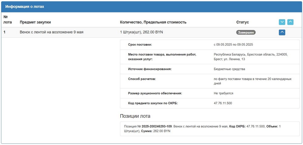303x145 pixels.
Task: Collapse lot 1 details with the dark-blue chevron
Action: (282, 32)
